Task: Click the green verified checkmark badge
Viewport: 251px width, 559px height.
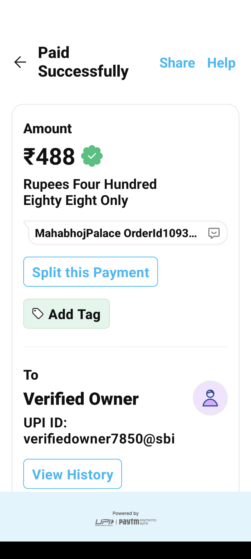Action: point(92,156)
